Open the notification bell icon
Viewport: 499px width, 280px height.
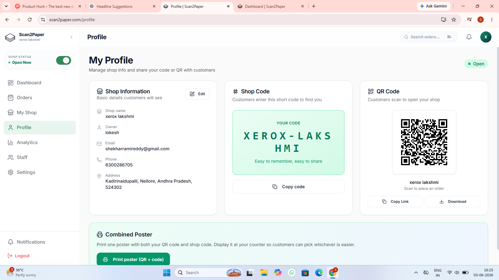(469, 37)
